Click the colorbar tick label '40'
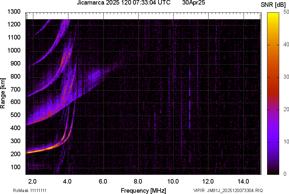 286,44
